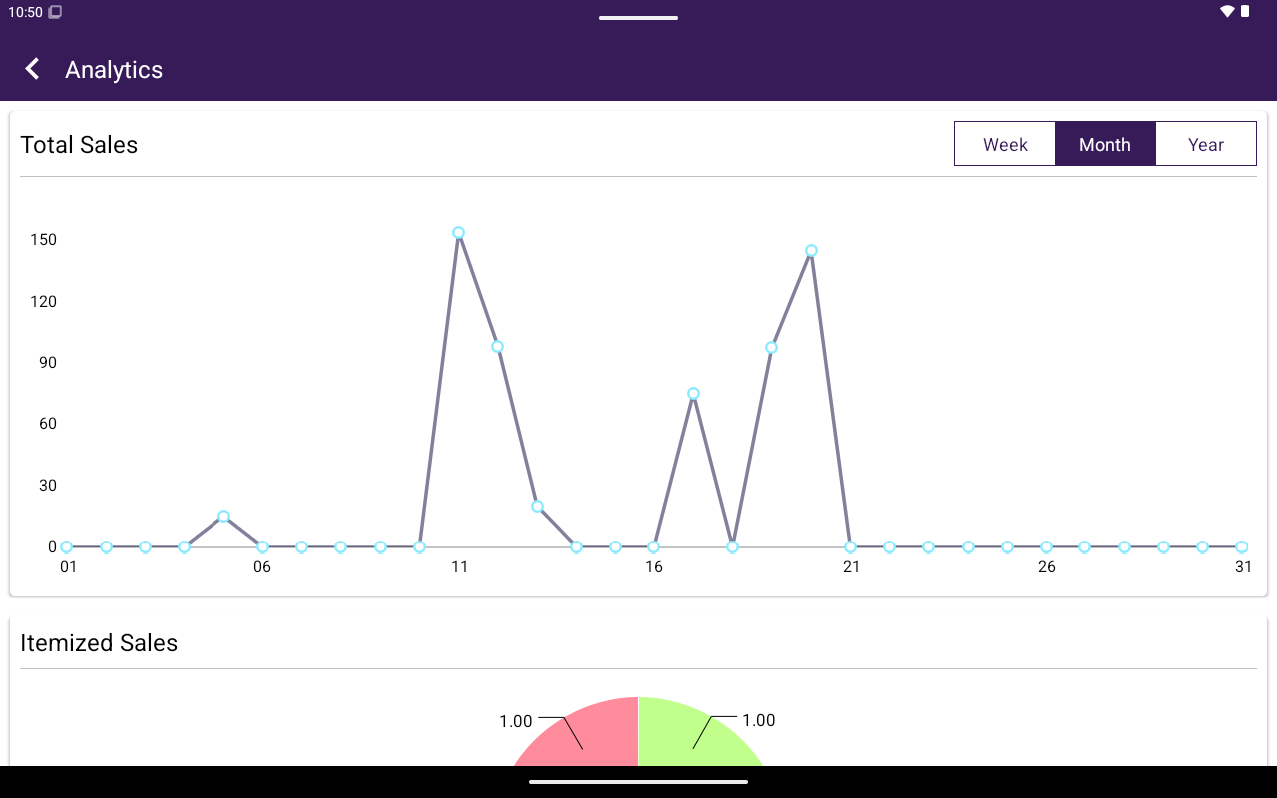The image size is (1277, 798).
Task: Click the Total Sales heading
Action: [x=79, y=145]
